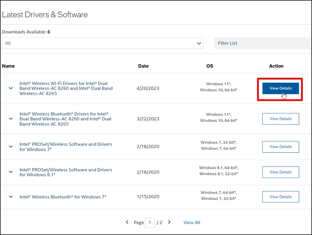312x235 pixels.
Task: View Details for PROSet Windows 7 software
Action: pos(280,147)
